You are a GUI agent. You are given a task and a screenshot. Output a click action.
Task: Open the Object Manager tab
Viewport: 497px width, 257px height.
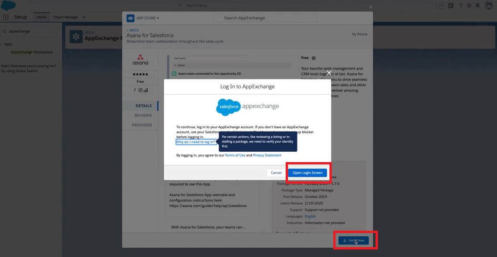pyautogui.click(x=65, y=17)
